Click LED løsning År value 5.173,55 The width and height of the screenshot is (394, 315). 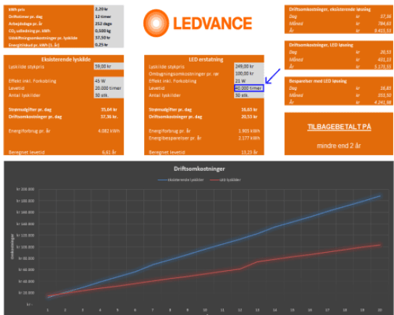point(382,67)
